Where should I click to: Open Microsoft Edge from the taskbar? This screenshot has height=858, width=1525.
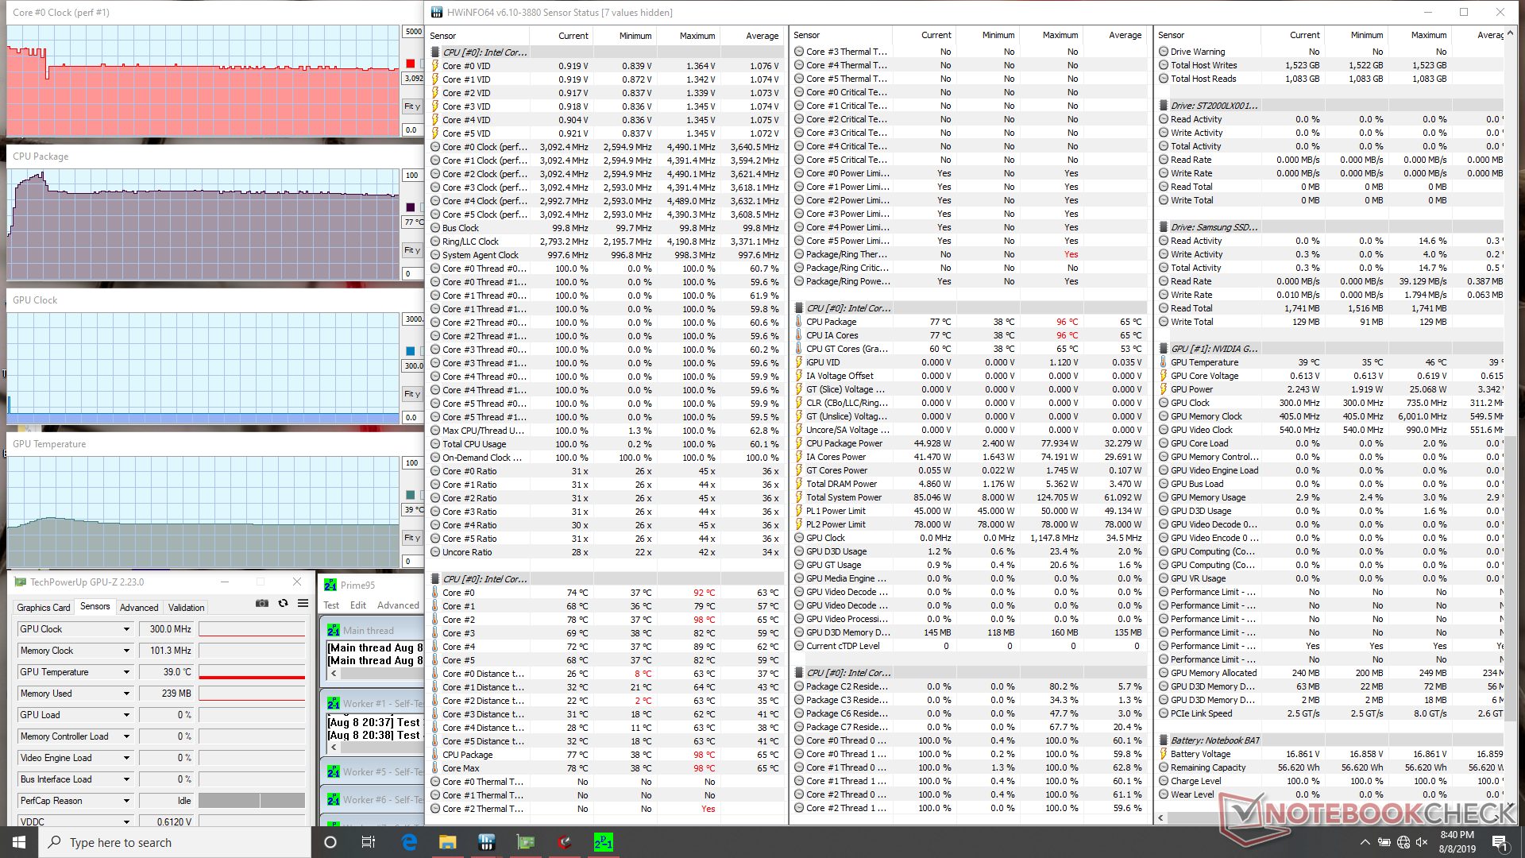[409, 842]
